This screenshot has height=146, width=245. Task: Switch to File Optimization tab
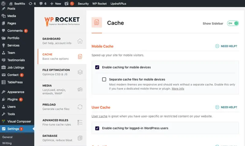coord(62,72)
